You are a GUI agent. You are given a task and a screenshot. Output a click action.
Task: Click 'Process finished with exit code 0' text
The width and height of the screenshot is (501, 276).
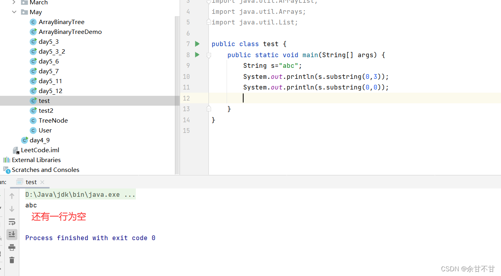(90, 238)
